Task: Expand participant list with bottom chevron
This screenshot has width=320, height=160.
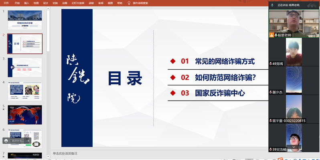Action: click(294, 147)
